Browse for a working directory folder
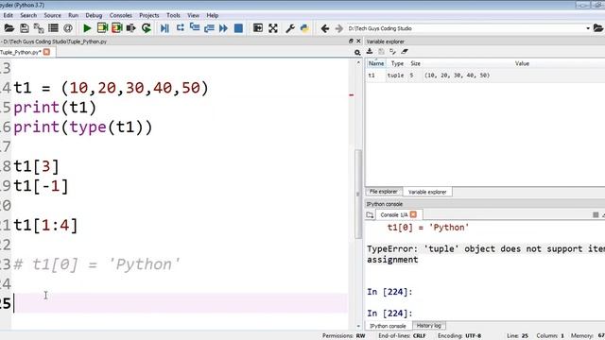Image resolution: width=605 pixels, height=340 pixels. [x=598, y=28]
